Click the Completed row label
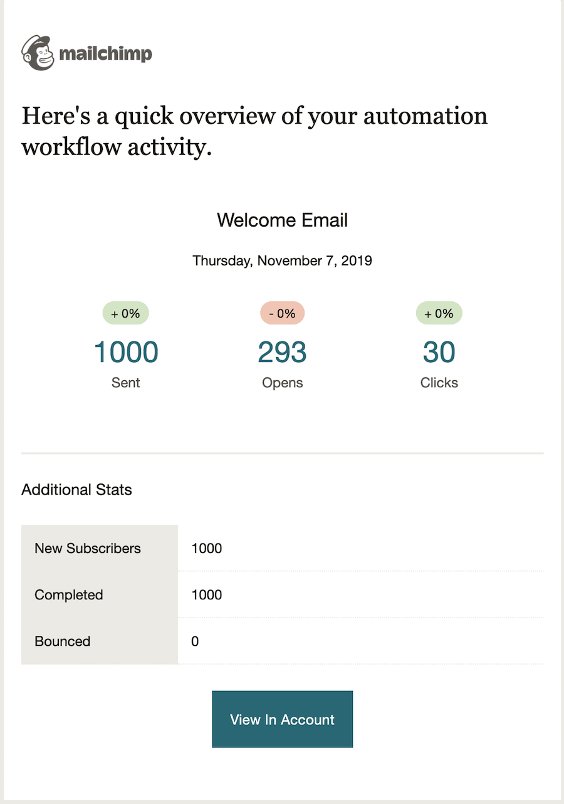Screen dimensions: 564x804 point(68,594)
